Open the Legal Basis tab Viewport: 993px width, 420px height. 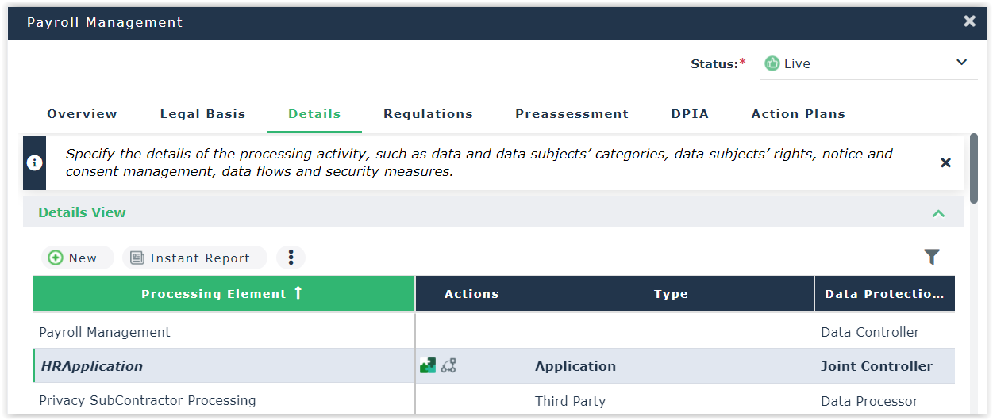[202, 114]
